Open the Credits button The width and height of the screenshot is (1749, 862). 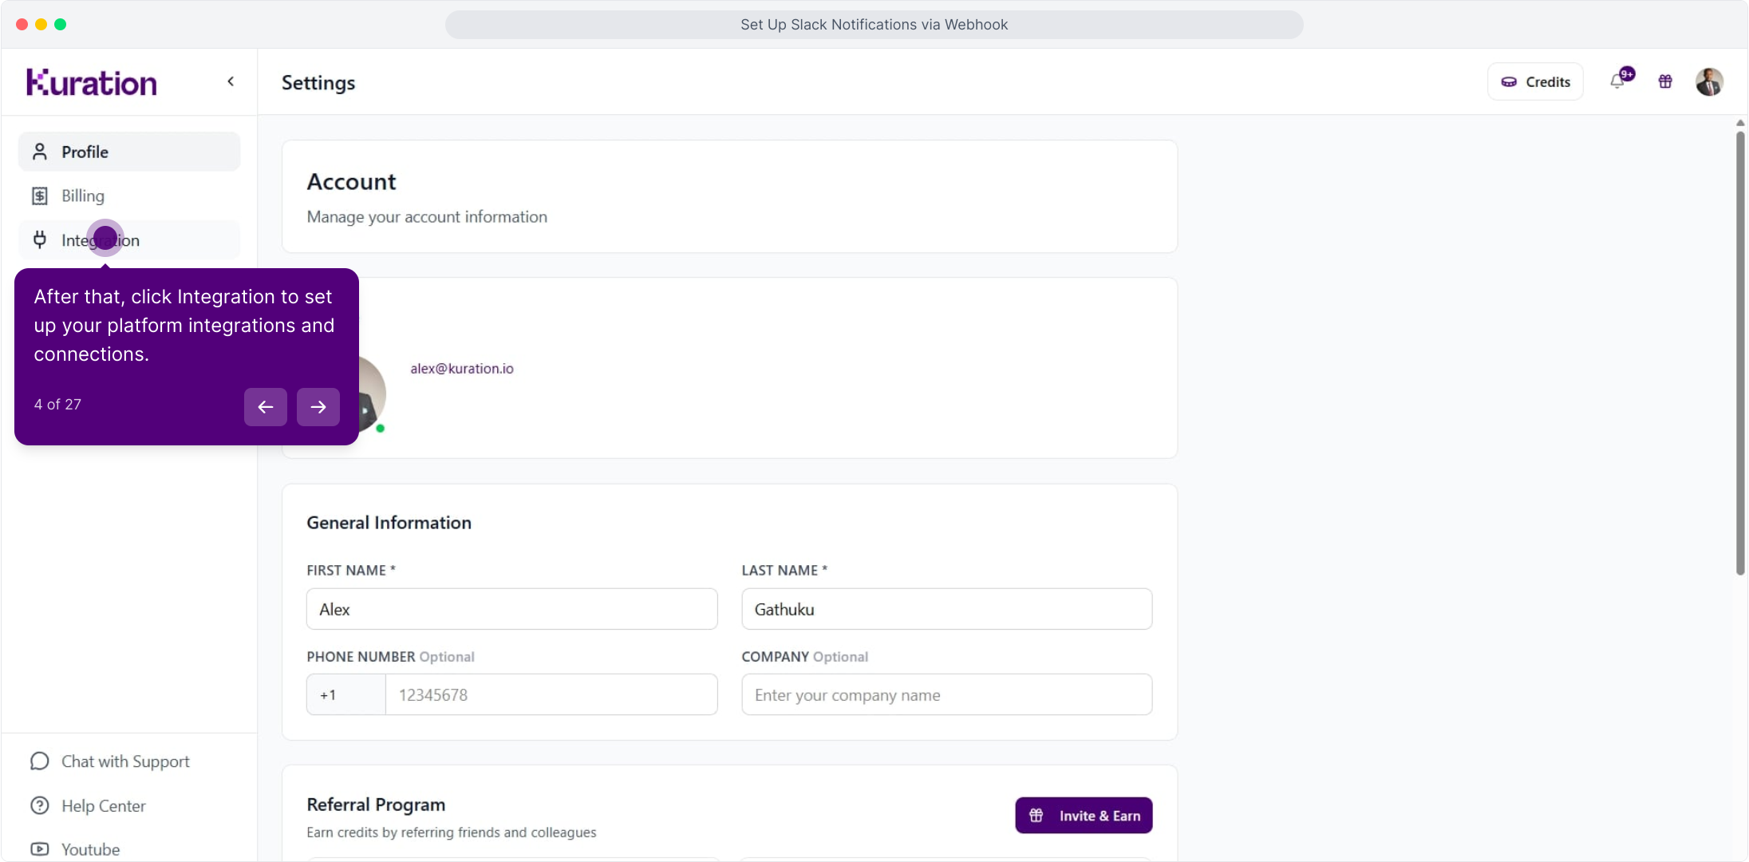1535,81
